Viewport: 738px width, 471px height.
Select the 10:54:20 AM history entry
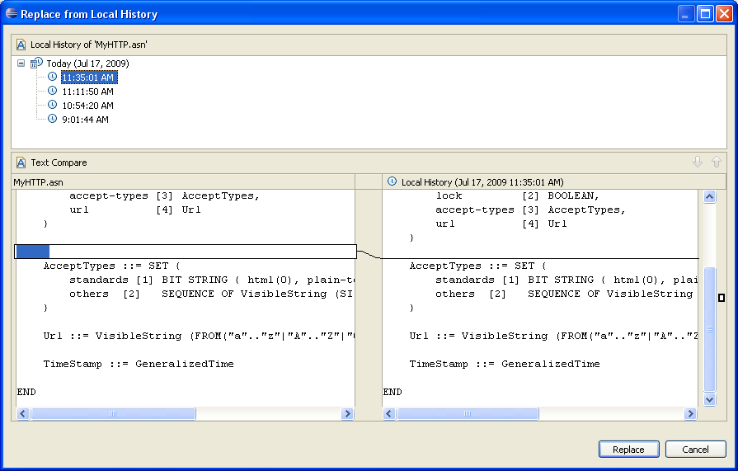pos(87,106)
